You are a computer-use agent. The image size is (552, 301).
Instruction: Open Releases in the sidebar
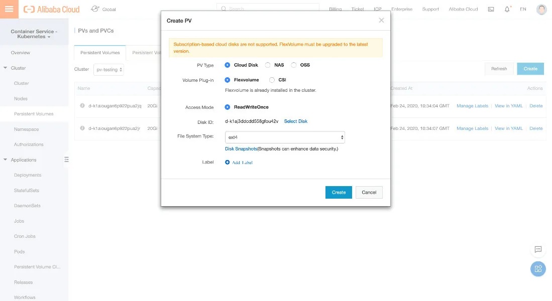[x=23, y=282]
